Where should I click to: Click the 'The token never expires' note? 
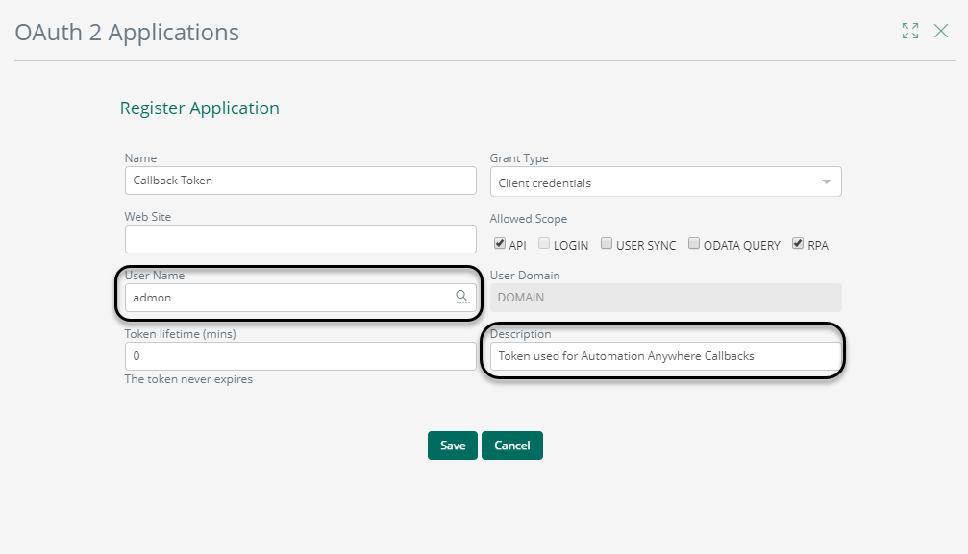(x=188, y=379)
